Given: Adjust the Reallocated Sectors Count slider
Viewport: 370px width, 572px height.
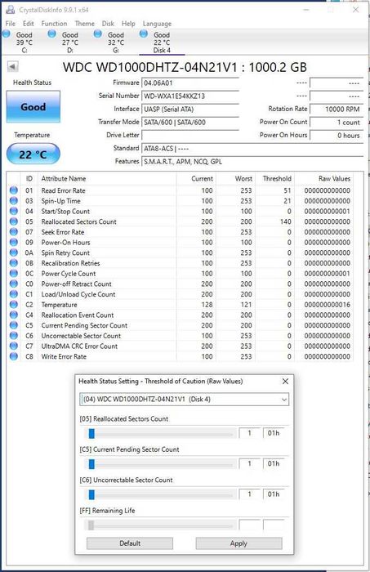Looking at the screenshot, I should pos(91,433).
